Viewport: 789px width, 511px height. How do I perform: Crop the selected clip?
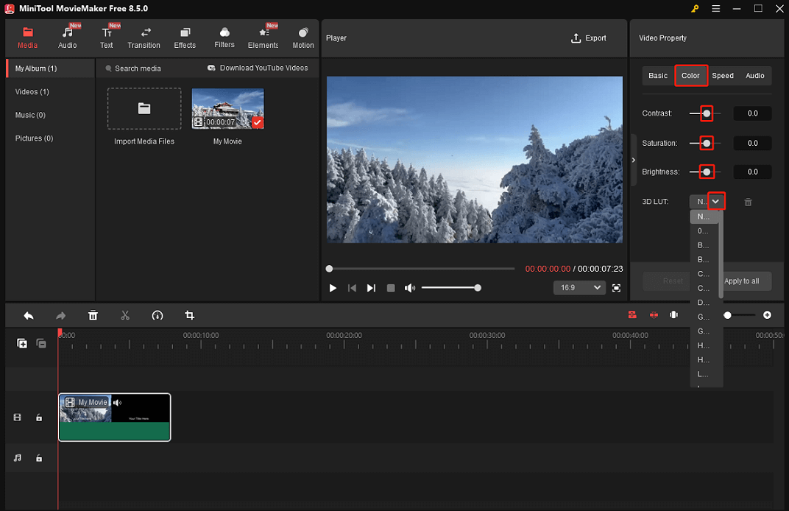(189, 315)
